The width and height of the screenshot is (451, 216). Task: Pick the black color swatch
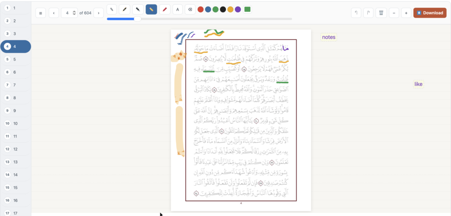coord(223,10)
